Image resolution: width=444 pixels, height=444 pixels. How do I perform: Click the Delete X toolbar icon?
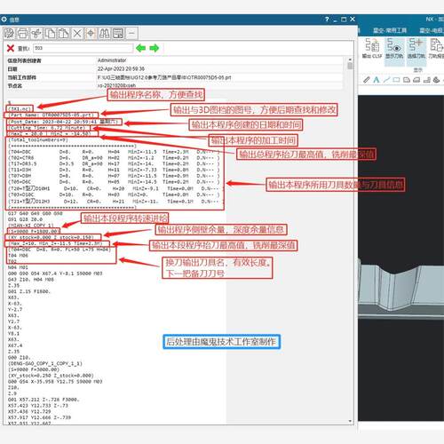[77, 33]
